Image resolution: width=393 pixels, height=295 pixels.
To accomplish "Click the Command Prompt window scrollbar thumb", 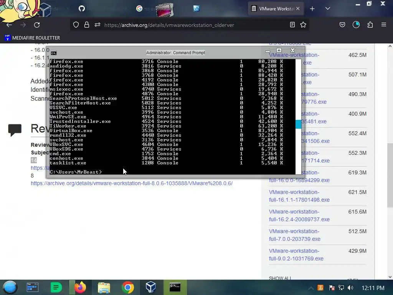I will [298, 124].
